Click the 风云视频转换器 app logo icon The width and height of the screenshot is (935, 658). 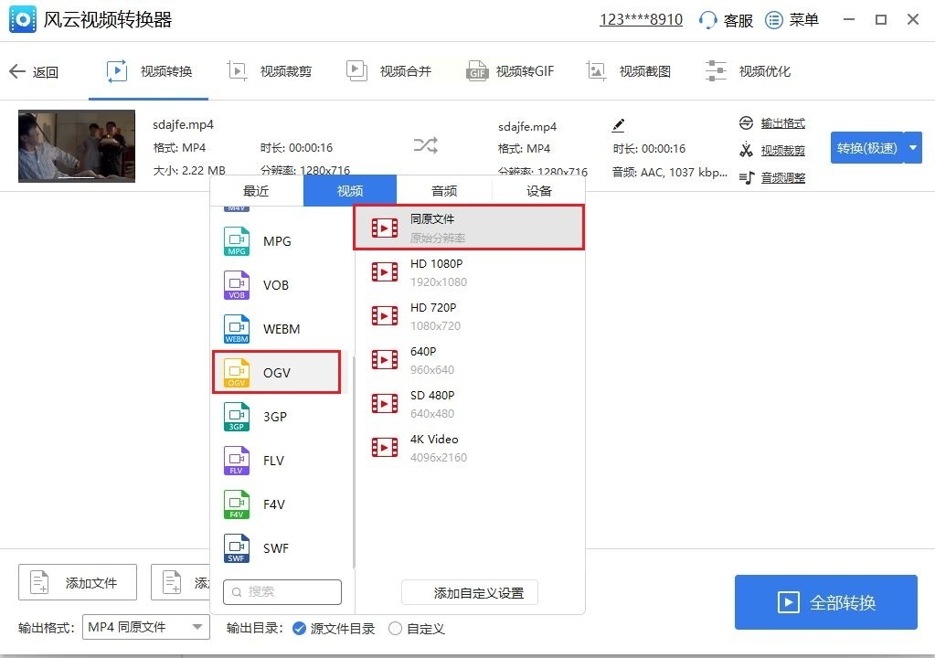pyautogui.click(x=23, y=20)
